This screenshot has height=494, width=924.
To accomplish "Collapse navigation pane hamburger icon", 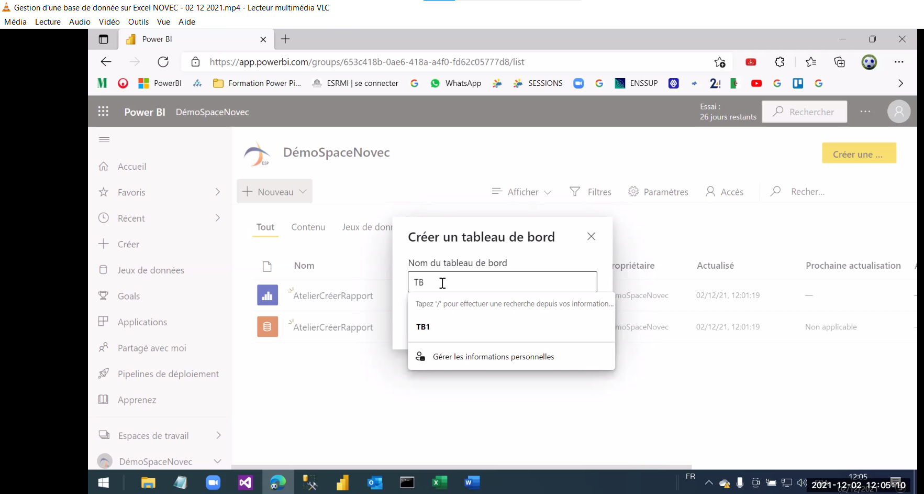I will point(104,139).
